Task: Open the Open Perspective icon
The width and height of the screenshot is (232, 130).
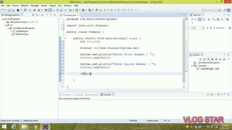Action: click(219, 10)
